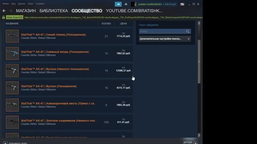257x144 pixels.
Task: Open the Справка menu
Action: 40,4
